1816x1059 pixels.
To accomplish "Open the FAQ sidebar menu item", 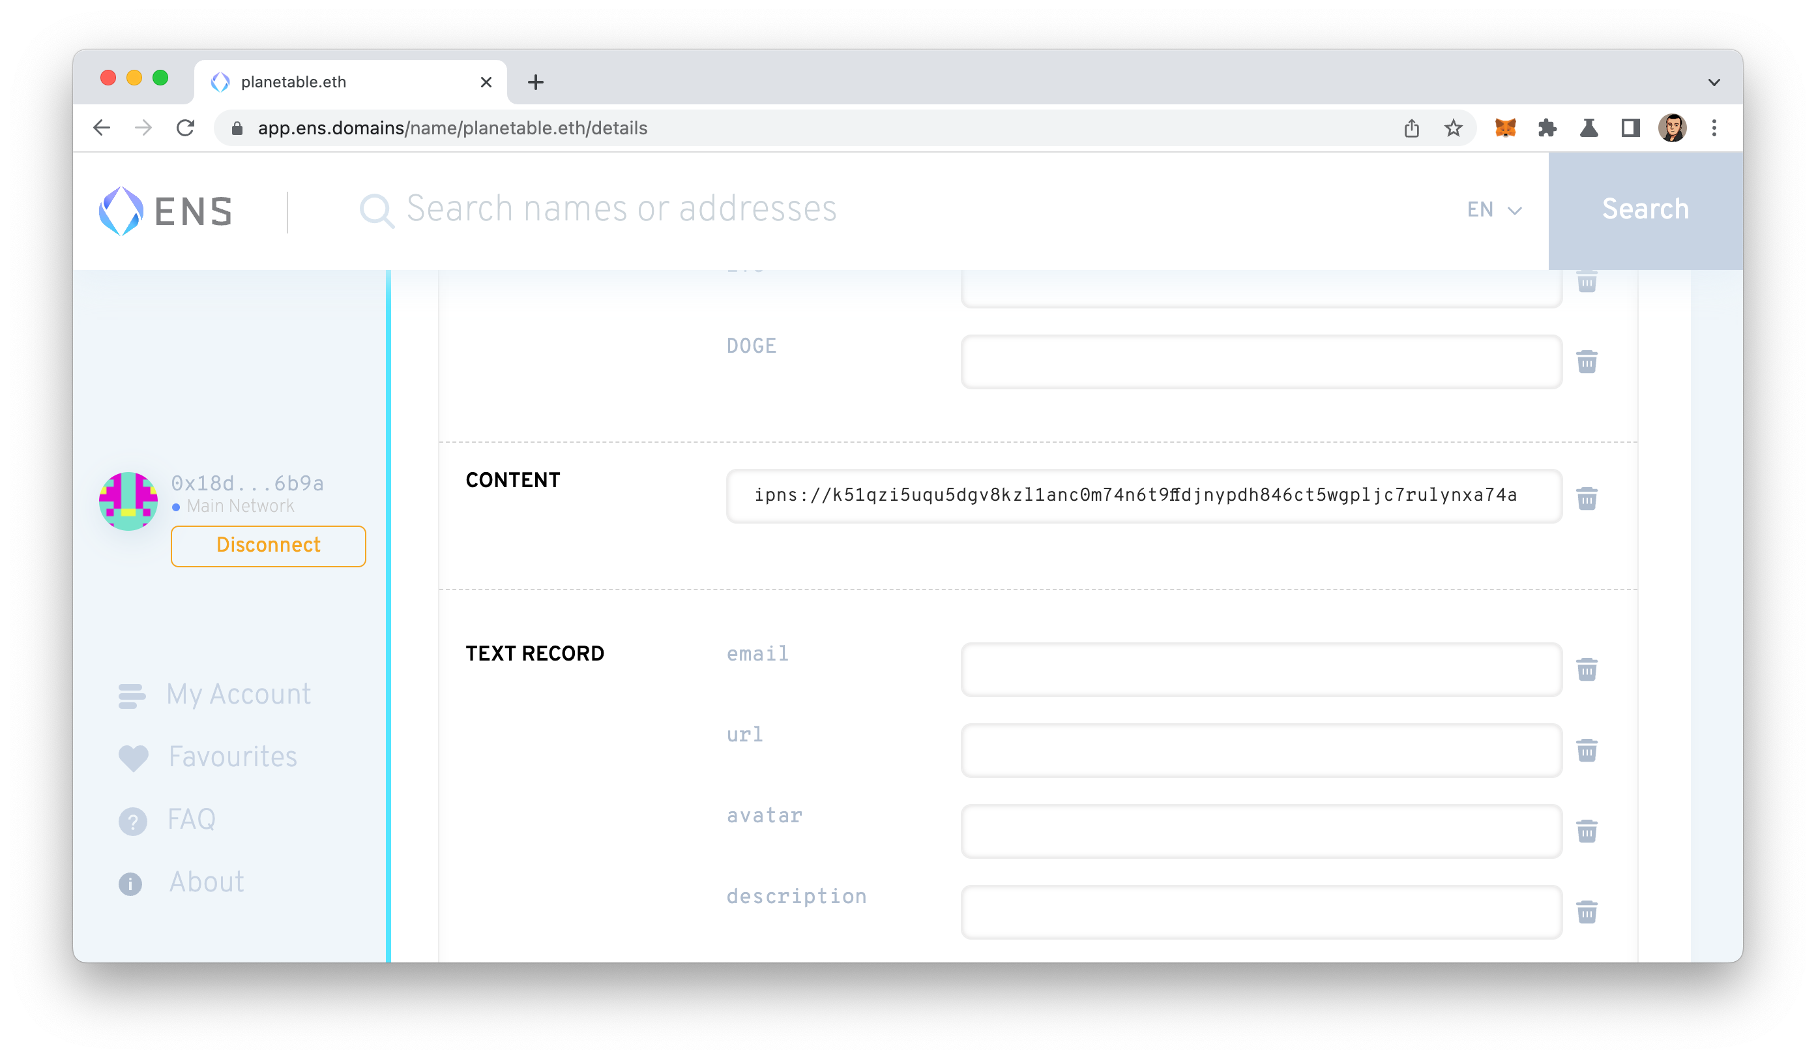I will [x=192, y=820].
